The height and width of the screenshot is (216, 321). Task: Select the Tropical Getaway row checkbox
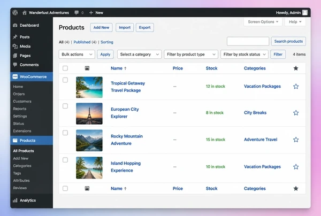65,80
